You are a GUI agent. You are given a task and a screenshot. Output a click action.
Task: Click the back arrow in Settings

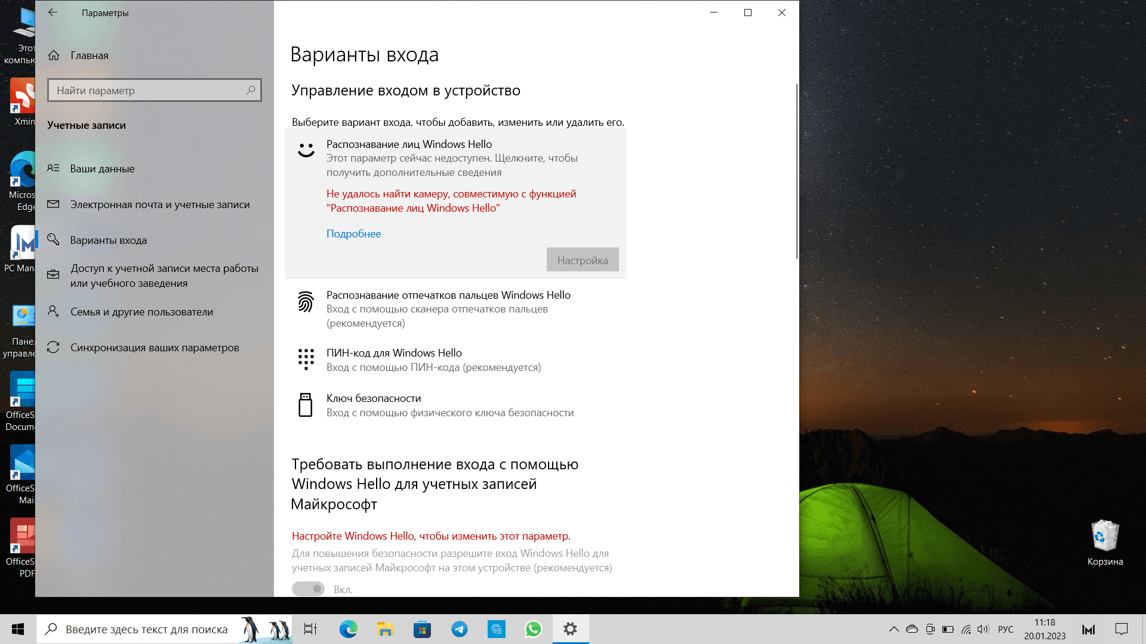click(53, 13)
